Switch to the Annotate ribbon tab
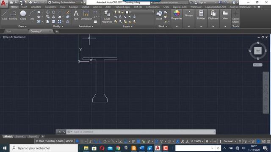The image size is (271, 152). (36, 7)
